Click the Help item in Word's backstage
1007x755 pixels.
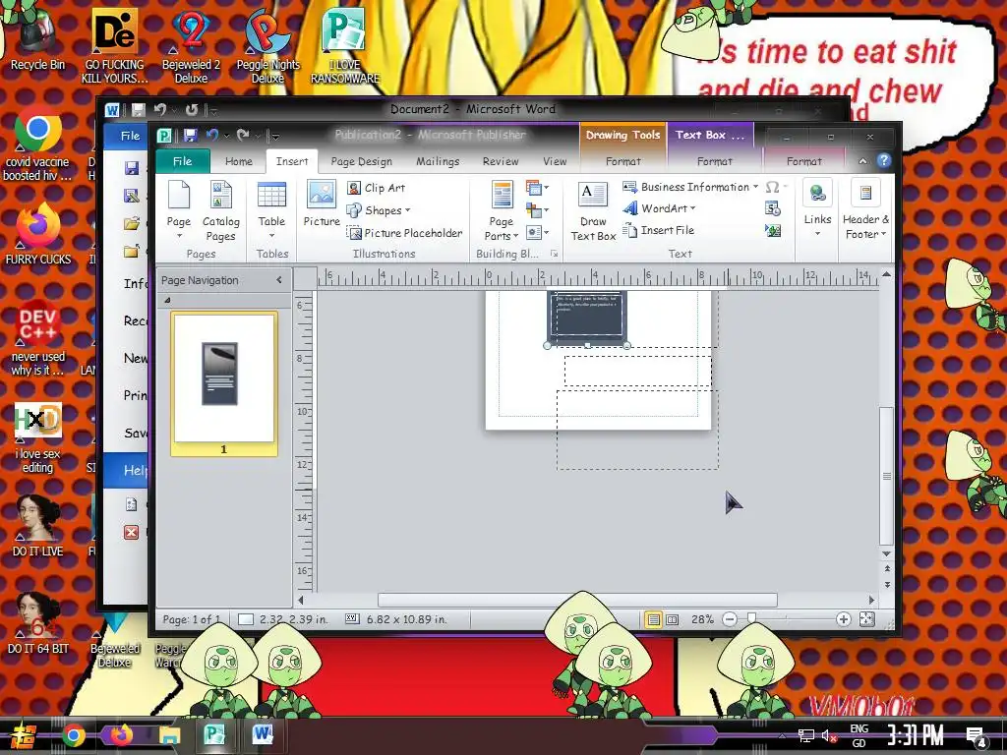point(128,470)
